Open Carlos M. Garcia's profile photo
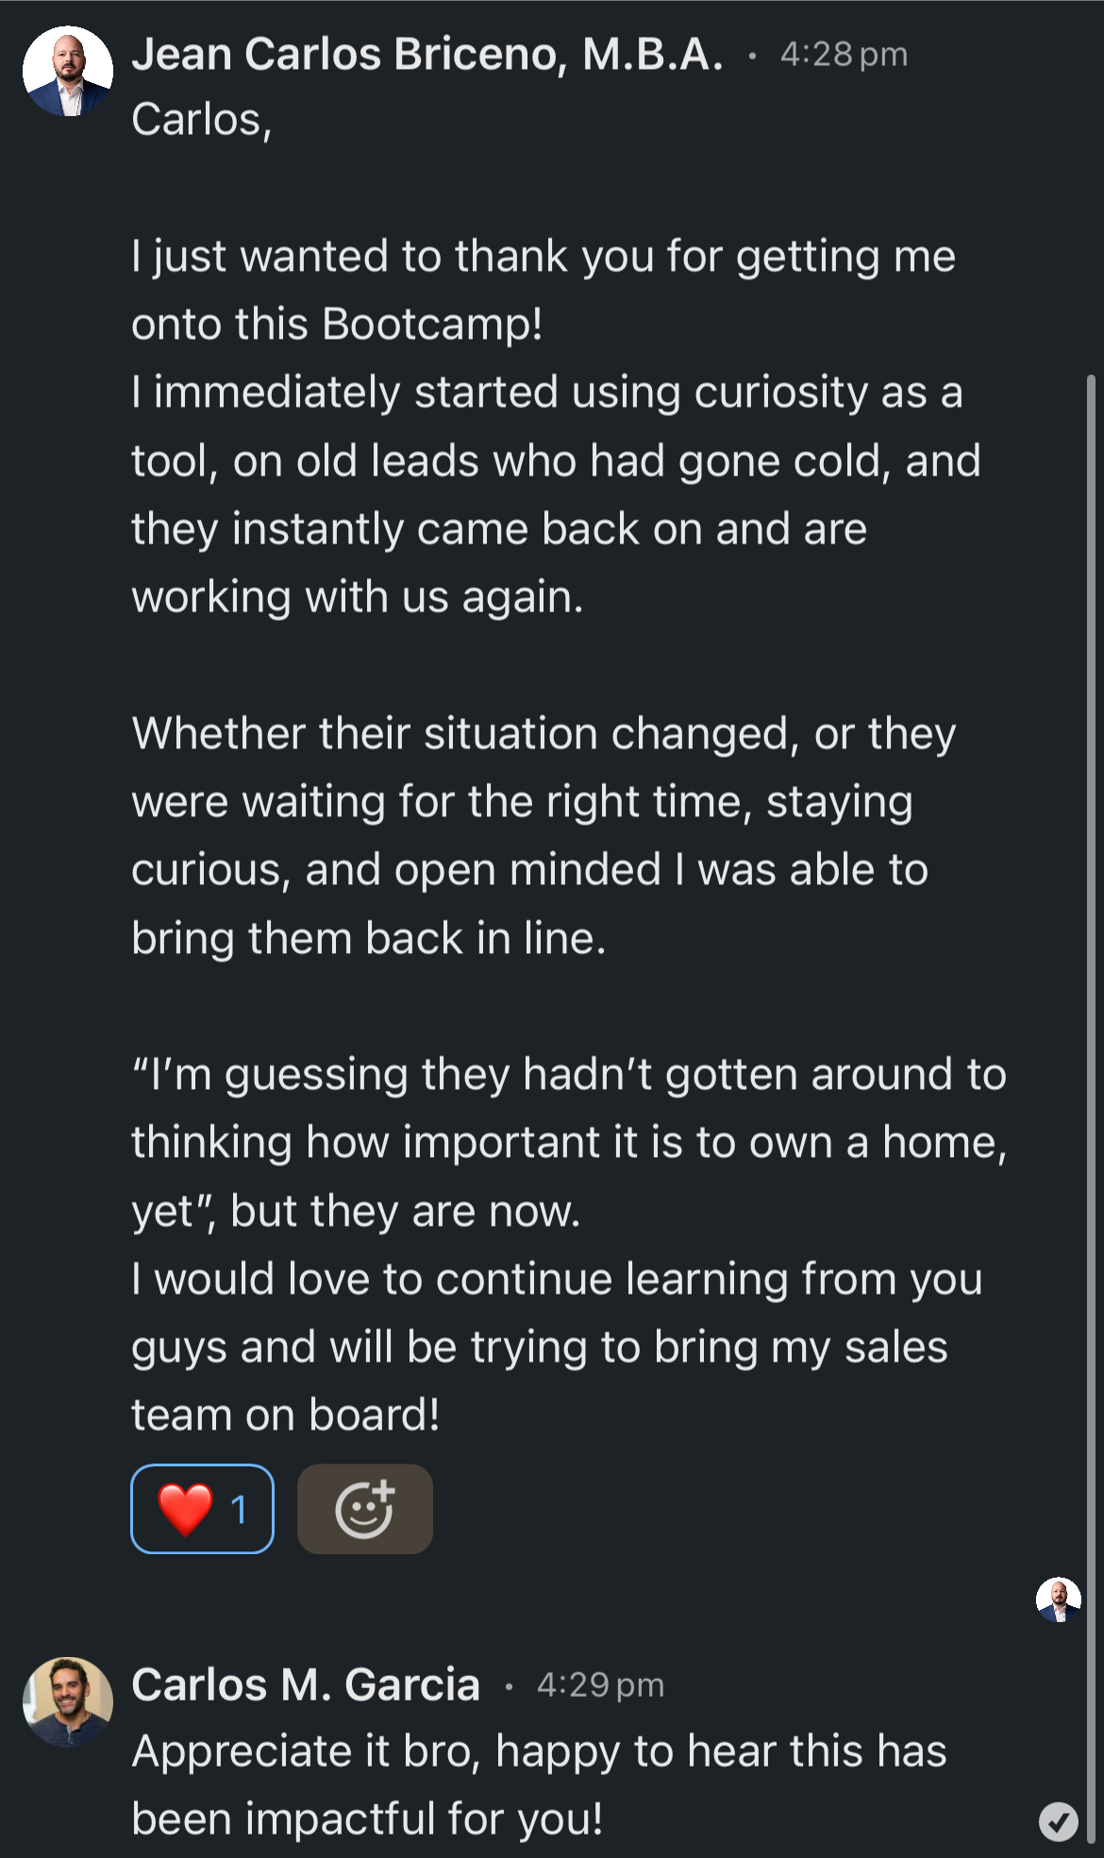The height and width of the screenshot is (1858, 1104). [68, 1701]
